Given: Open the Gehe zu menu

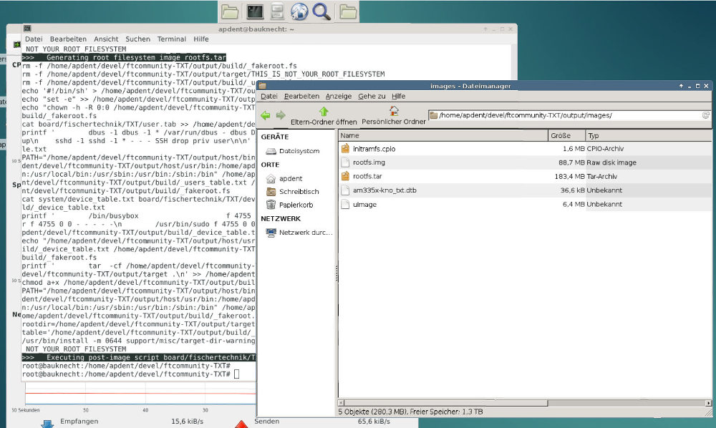Looking at the screenshot, I should [372, 96].
